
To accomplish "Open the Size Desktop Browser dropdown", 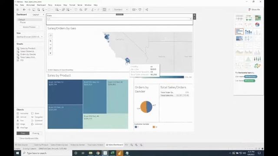I will (x=30, y=37).
